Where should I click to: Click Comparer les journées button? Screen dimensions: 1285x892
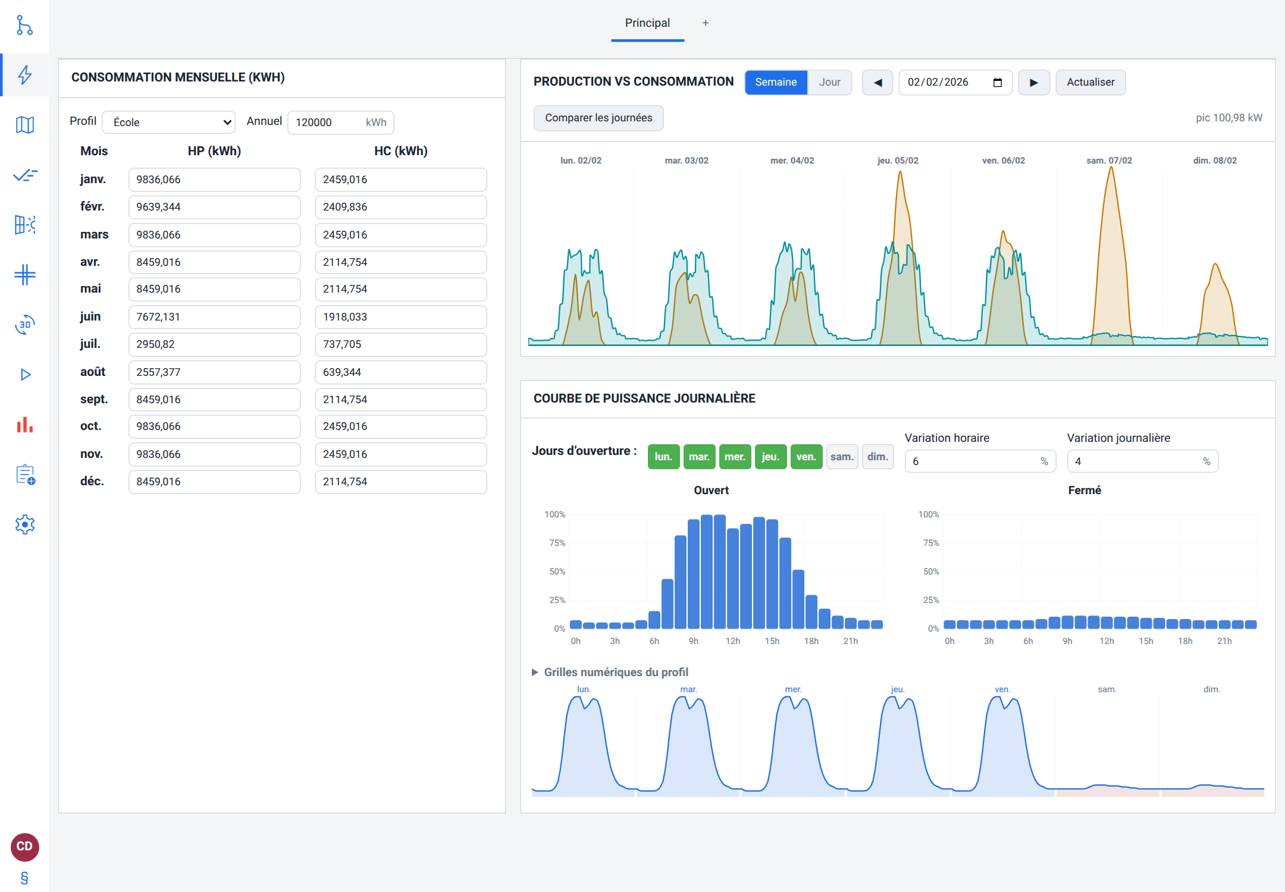tap(598, 118)
